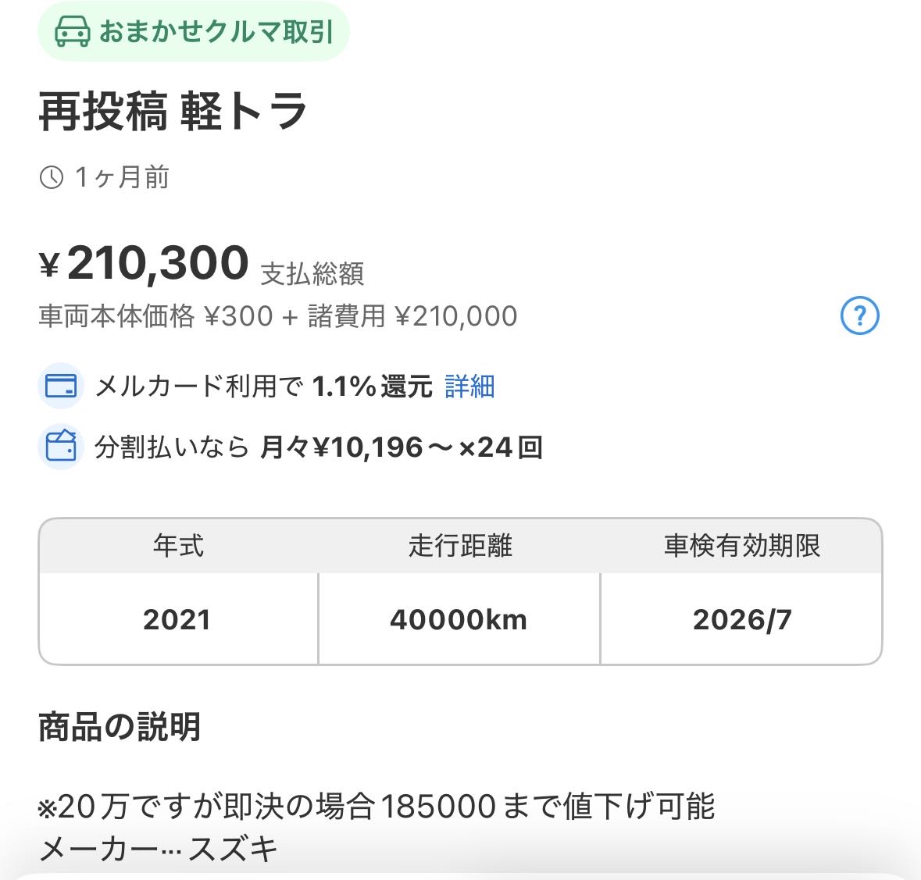Click the installment wallet icon
Screen dimensions: 921x880
pos(61,447)
